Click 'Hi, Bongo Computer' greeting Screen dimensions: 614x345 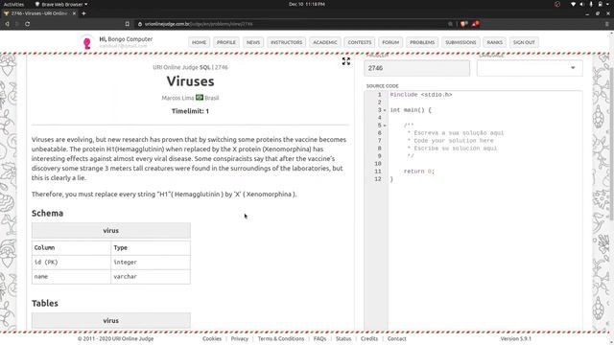pos(126,39)
